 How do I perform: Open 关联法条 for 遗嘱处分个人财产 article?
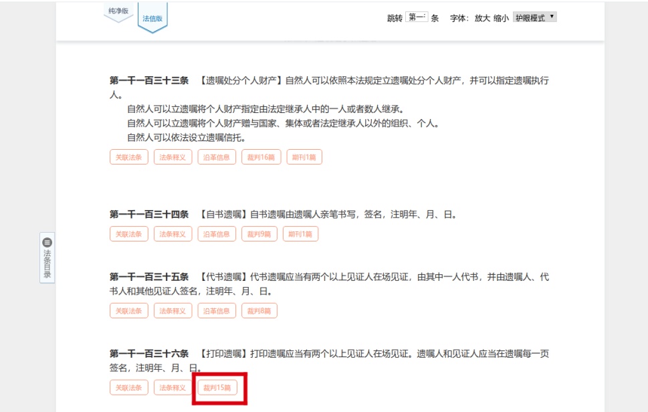tap(129, 157)
